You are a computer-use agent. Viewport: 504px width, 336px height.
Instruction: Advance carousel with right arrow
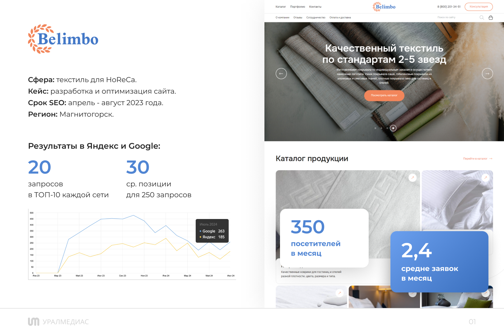pyautogui.click(x=487, y=73)
